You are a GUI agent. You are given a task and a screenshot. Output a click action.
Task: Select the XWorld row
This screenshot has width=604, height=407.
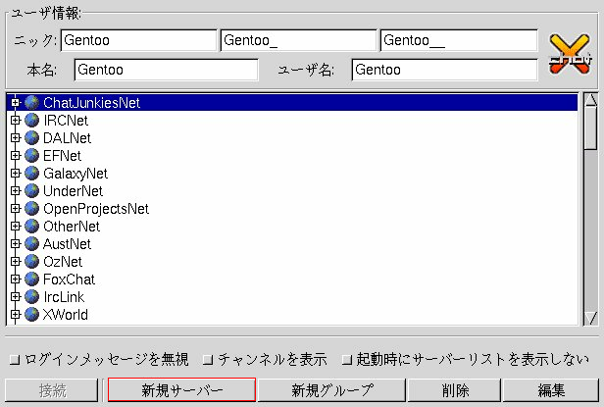tap(292, 315)
